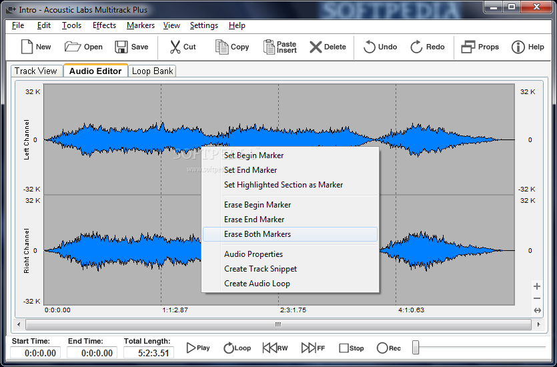Open the Edit menu
The height and width of the screenshot is (367, 557).
point(44,25)
